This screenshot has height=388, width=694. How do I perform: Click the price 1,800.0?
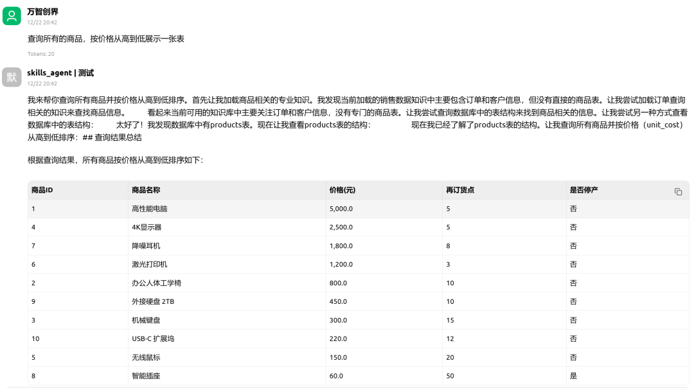341,245
